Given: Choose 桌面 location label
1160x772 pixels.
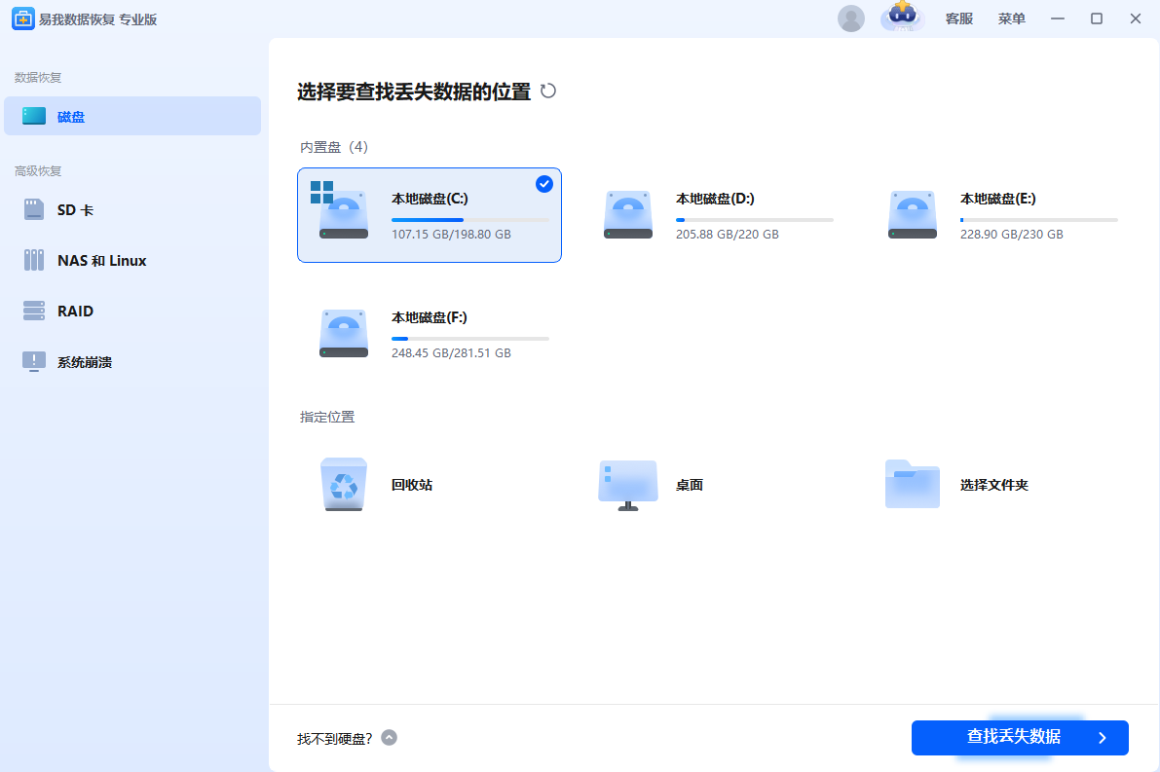Looking at the screenshot, I should point(689,485).
